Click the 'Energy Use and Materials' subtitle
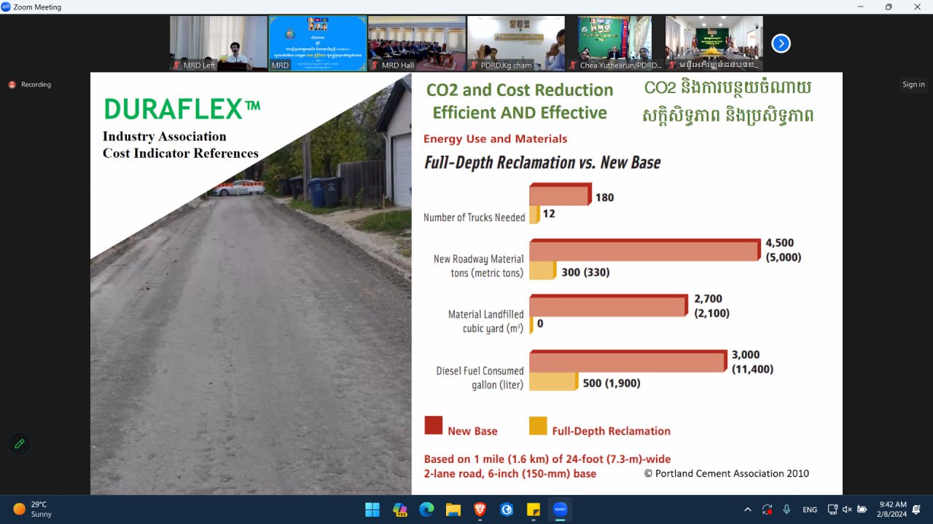933x524 pixels. point(495,138)
